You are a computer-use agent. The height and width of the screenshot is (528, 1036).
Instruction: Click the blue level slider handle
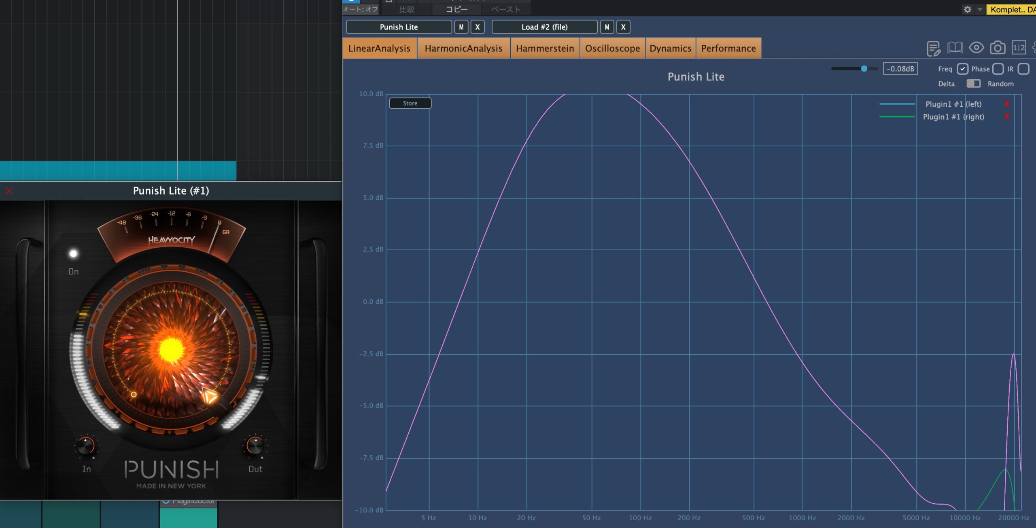coord(864,69)
